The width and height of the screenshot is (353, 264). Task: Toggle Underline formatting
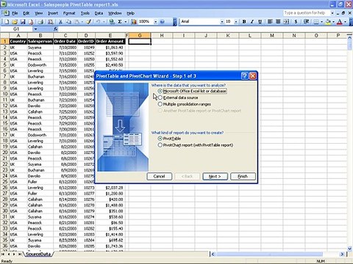pyautogui.click(x=260, y=22)
